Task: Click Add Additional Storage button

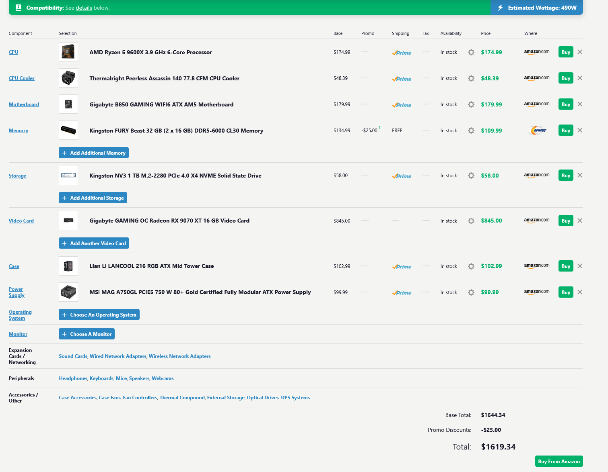Action: [93, 198]
